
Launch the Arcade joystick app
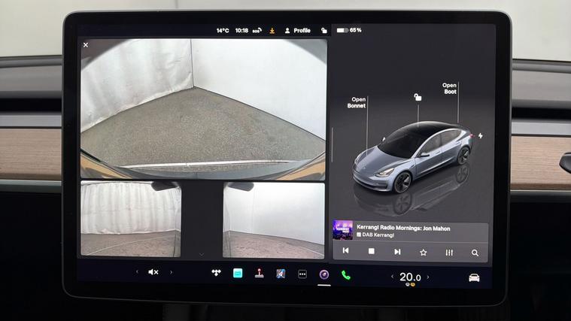[260, 274]
